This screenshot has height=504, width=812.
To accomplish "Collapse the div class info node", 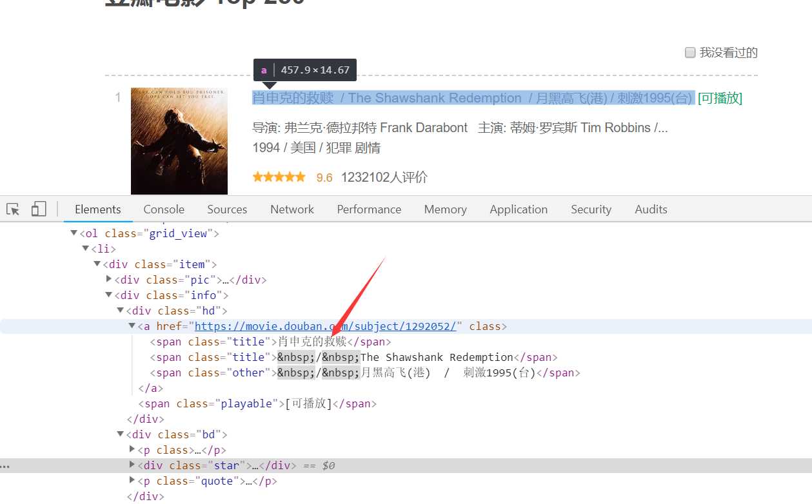I will [x=108, y=295].
